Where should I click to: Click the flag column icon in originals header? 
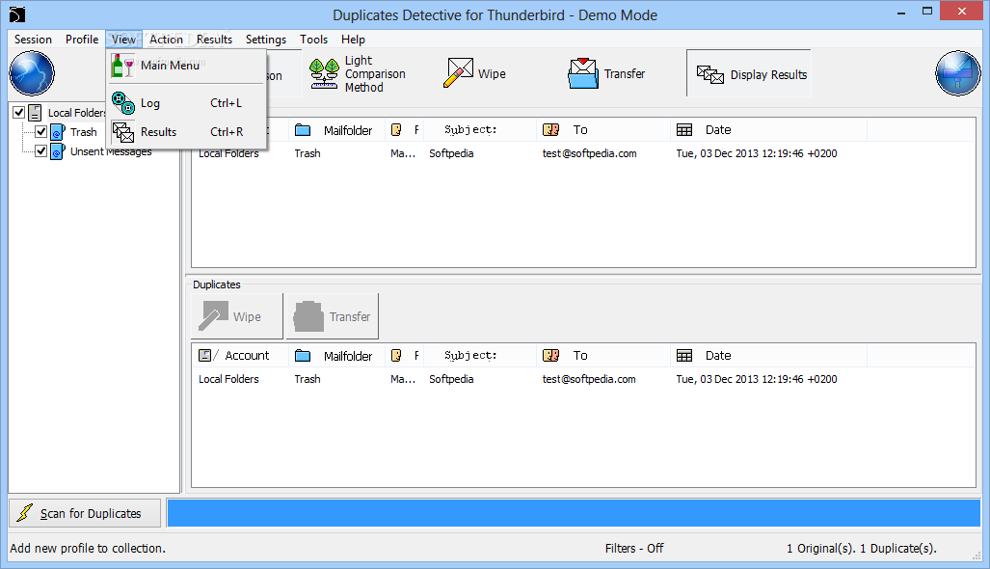(x=396, y=129)
